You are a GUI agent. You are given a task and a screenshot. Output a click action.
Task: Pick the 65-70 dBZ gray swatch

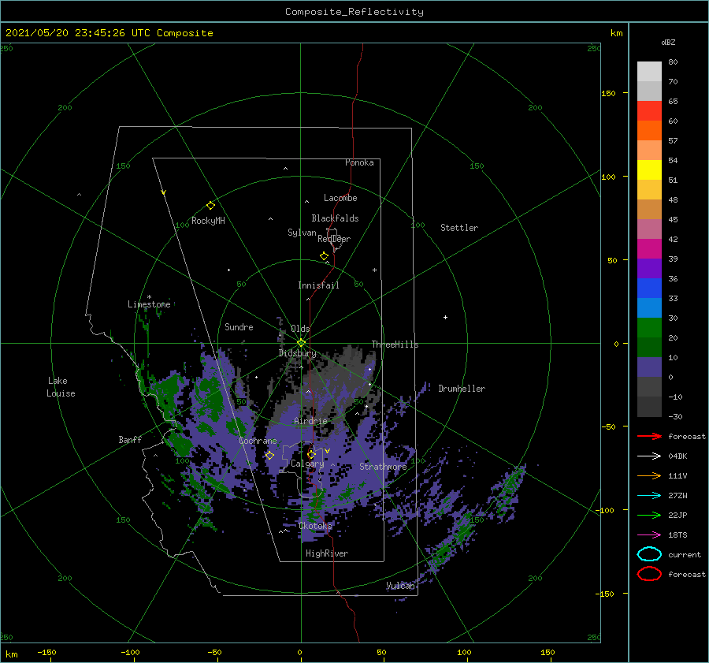pos(649,91)
